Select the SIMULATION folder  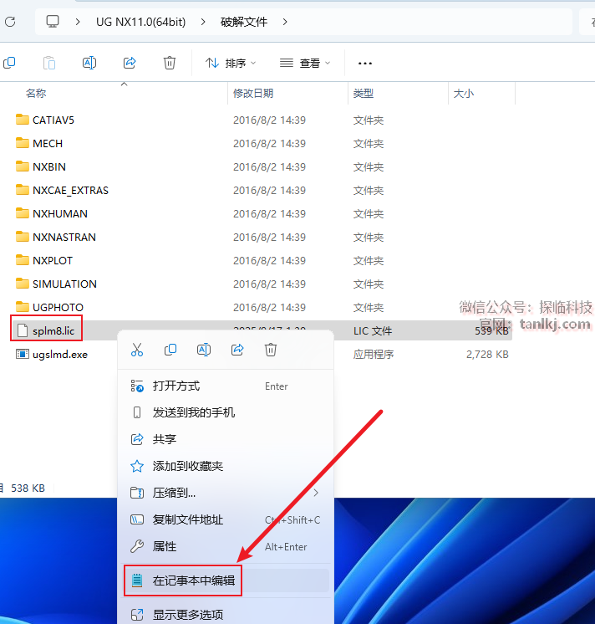(x=64, y=284)
